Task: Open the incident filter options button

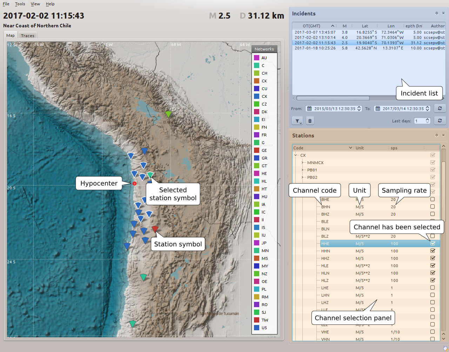Action: (x=297, y=121)
